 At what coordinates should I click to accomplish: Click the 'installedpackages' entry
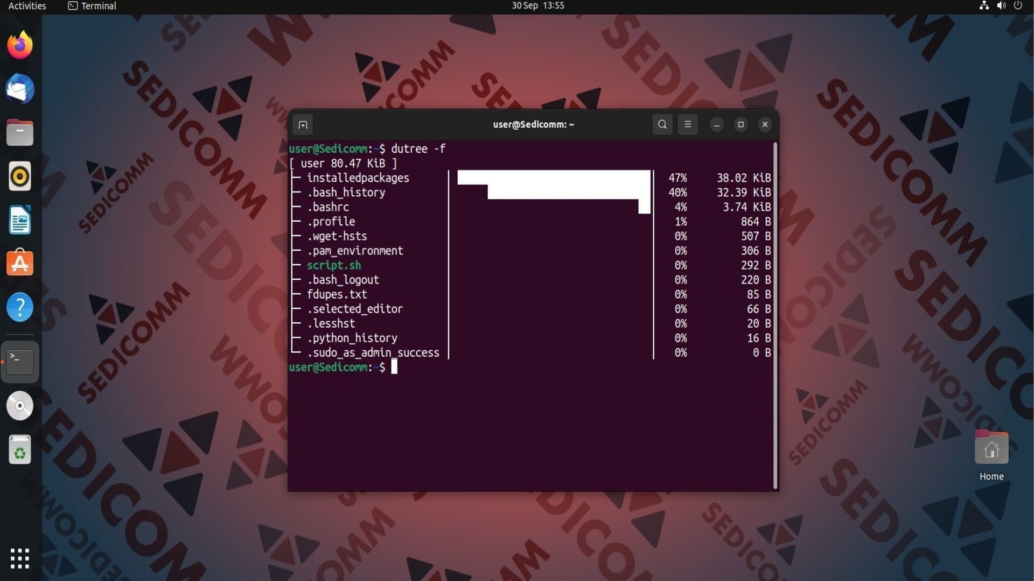tap(358, 178)
